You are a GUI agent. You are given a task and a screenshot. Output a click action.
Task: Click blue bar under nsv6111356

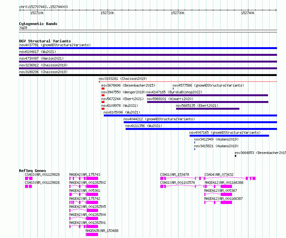point(201,129)
